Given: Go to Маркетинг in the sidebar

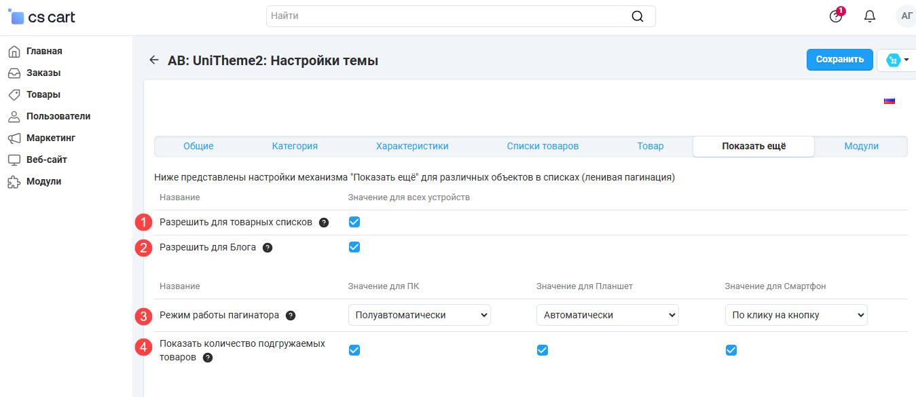Looking at the screenshot, I should (50, 138).
